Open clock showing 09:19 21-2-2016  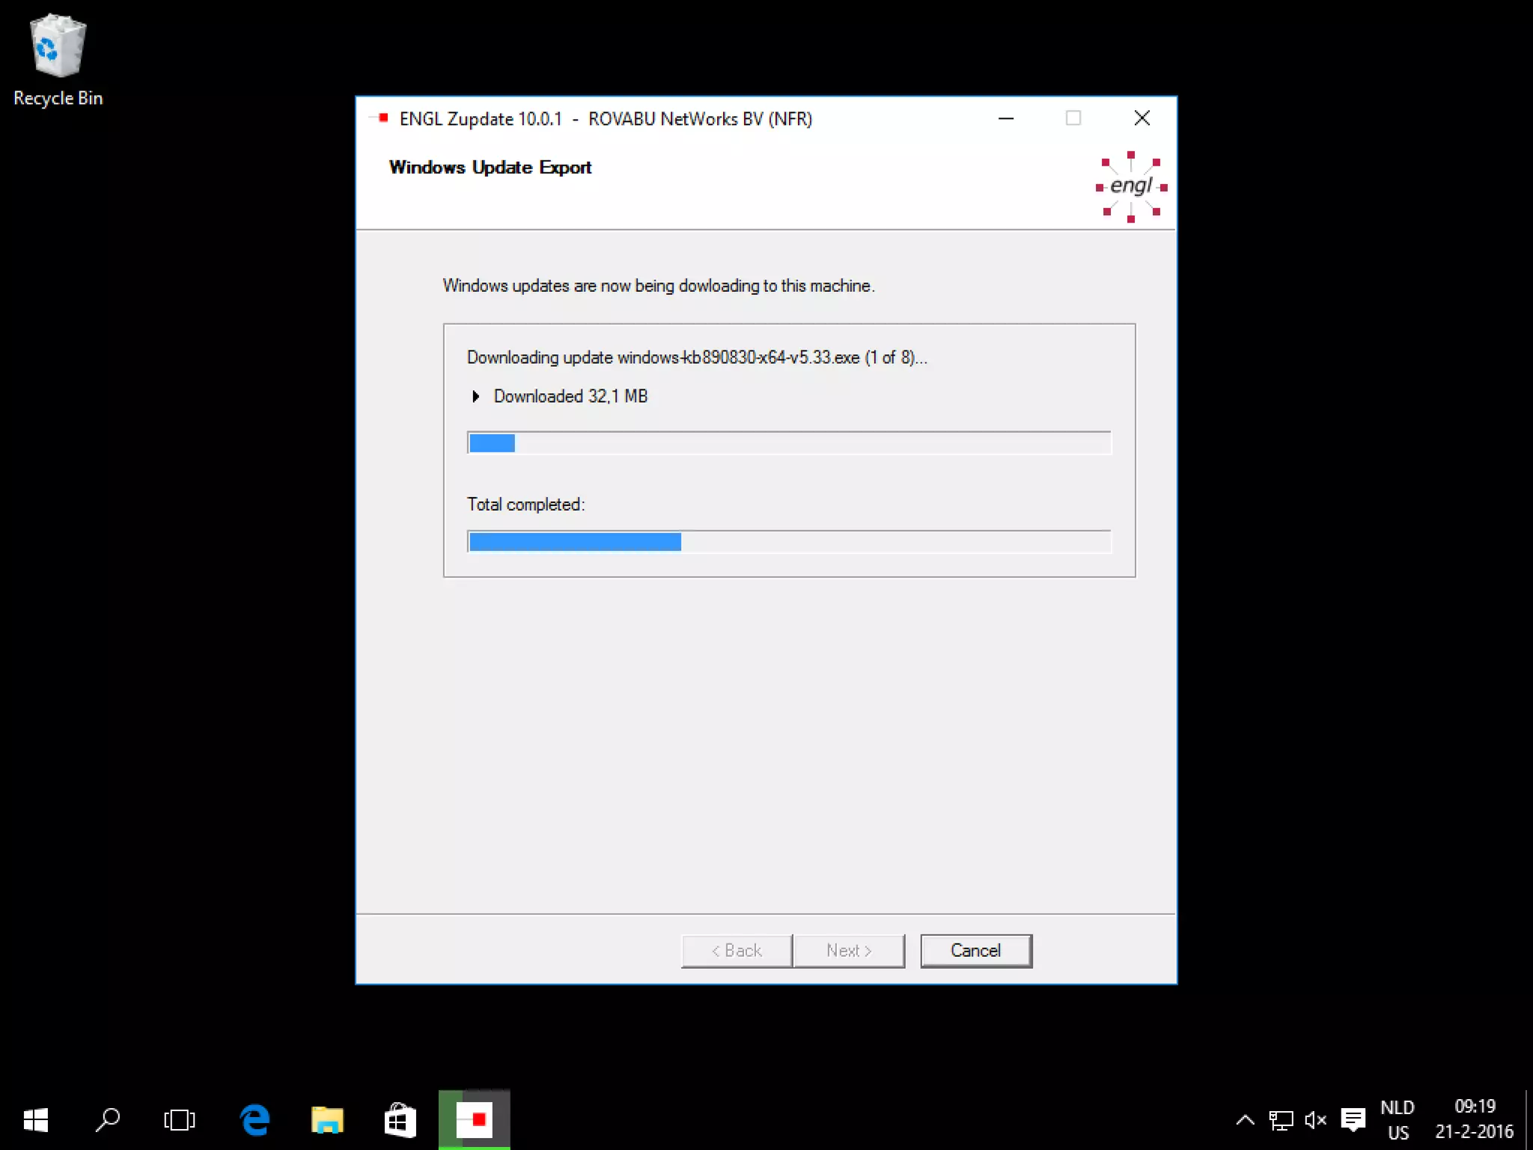coord(1475,1120)
